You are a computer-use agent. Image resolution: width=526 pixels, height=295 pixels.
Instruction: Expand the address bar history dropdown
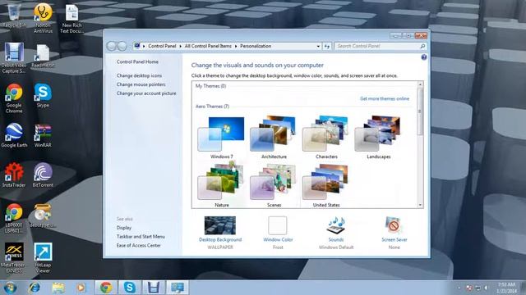click(x=318, y=46)
